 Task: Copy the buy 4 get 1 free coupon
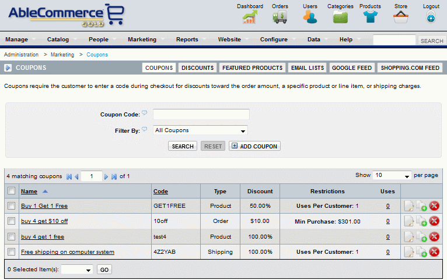click(x=421, y=236)
